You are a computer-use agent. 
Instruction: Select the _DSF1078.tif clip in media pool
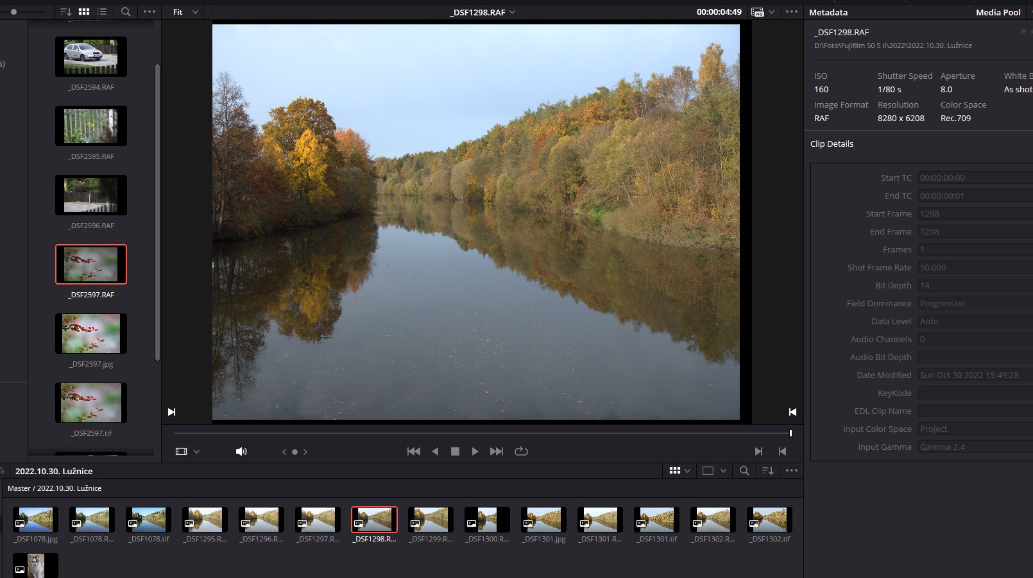(149, 520)
